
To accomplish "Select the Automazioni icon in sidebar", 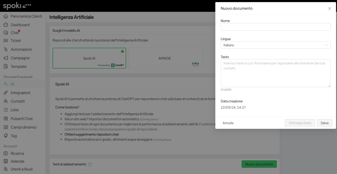I will 6,50.
